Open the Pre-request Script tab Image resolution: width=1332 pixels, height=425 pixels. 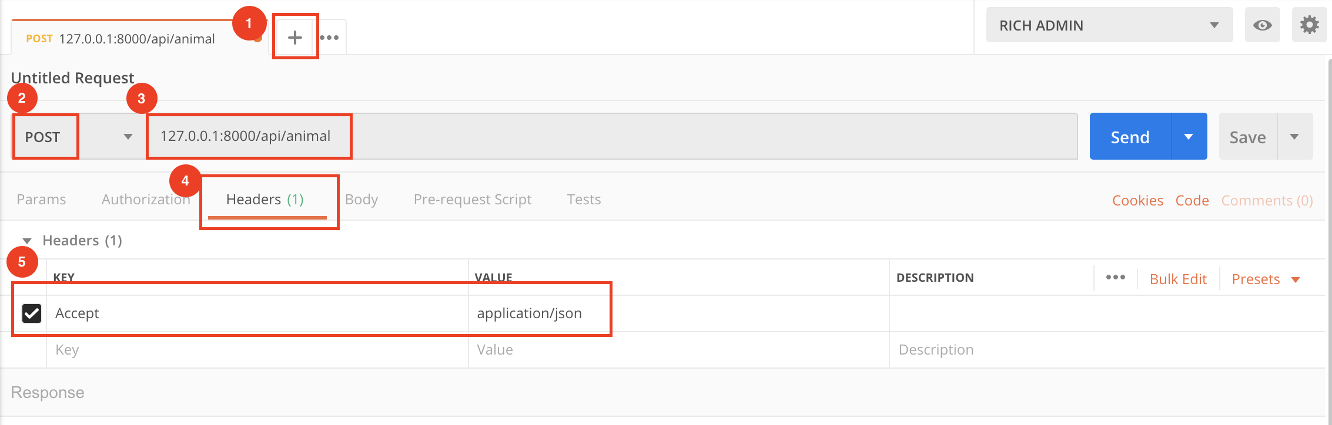pyautogui.click(x=473, y=200)
